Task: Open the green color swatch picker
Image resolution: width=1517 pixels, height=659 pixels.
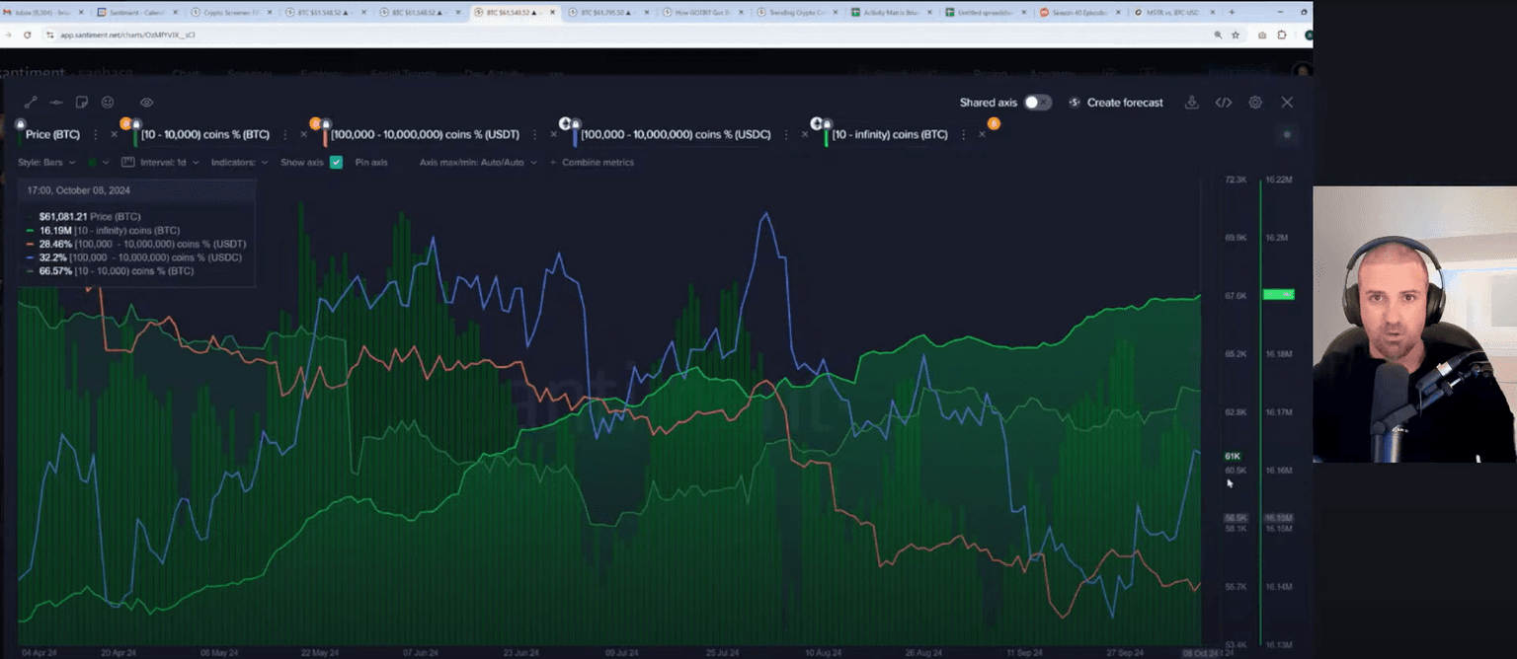Action: (x=97, y=163)
